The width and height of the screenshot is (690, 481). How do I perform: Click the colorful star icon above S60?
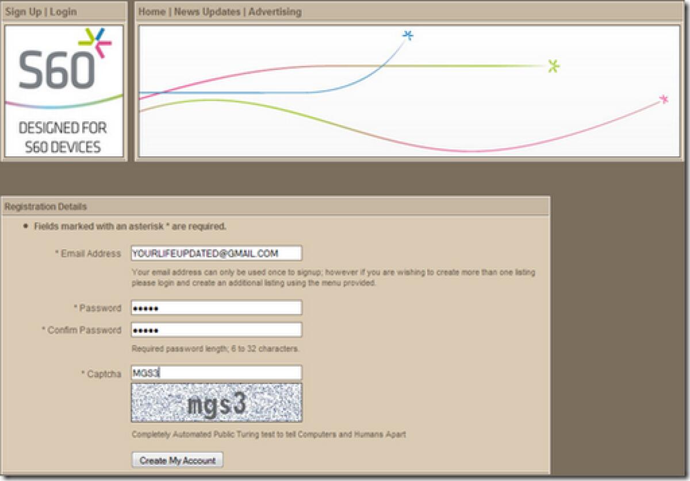(97, 42)
